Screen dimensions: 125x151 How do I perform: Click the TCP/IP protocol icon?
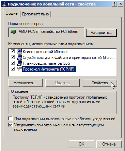coord(19,69)
